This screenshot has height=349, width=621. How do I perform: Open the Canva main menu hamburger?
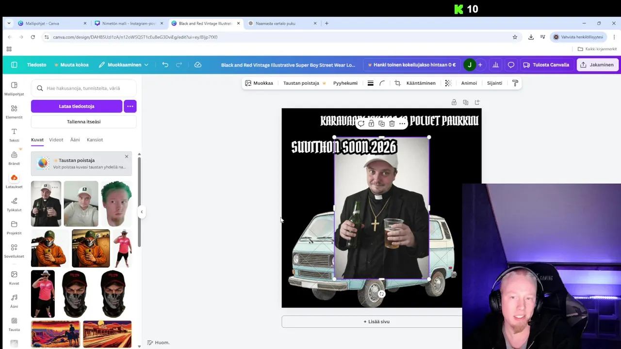tap(14, 64)
